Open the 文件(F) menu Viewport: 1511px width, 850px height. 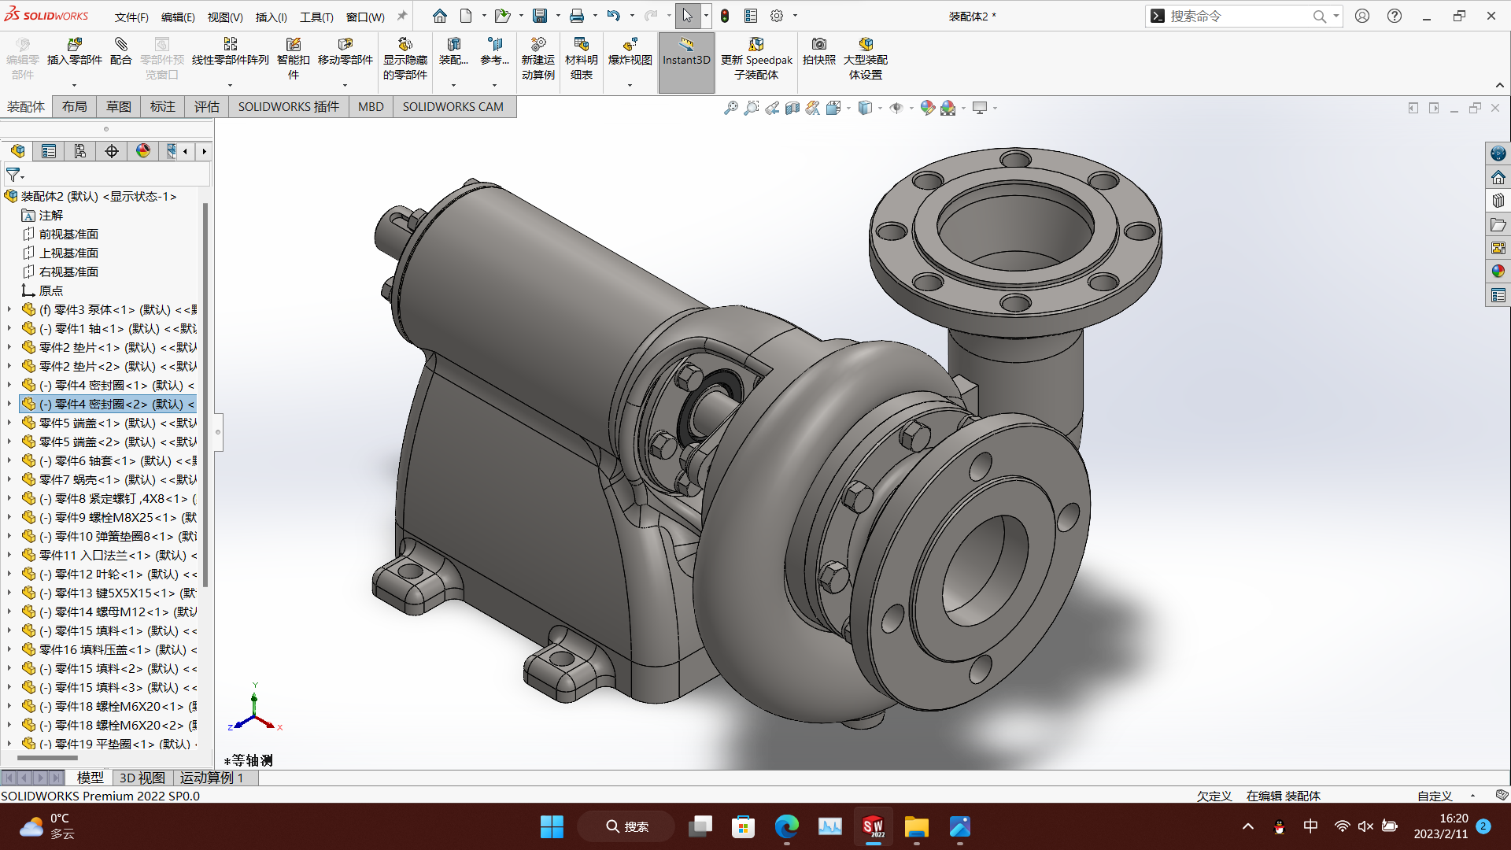pyautogui.click(x=131, y=17)
